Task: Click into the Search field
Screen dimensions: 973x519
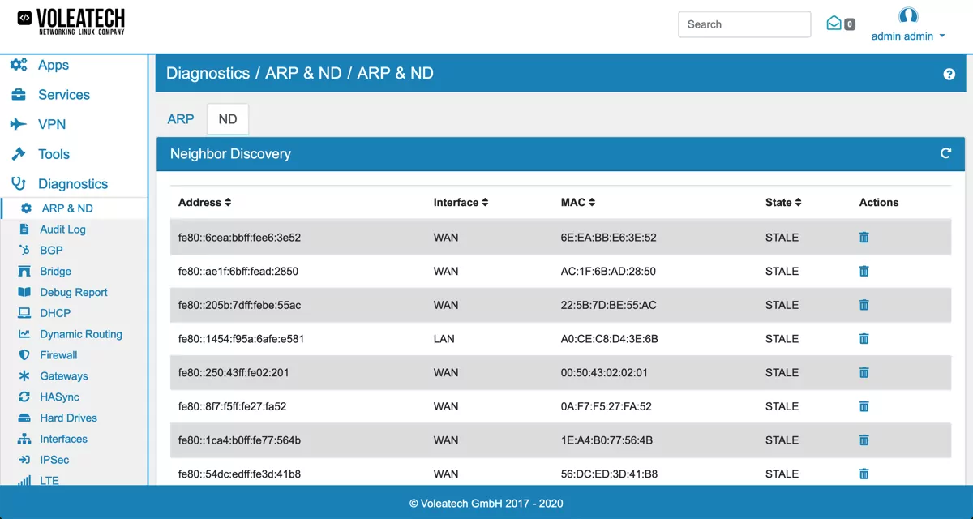Action: click(744, 24)
